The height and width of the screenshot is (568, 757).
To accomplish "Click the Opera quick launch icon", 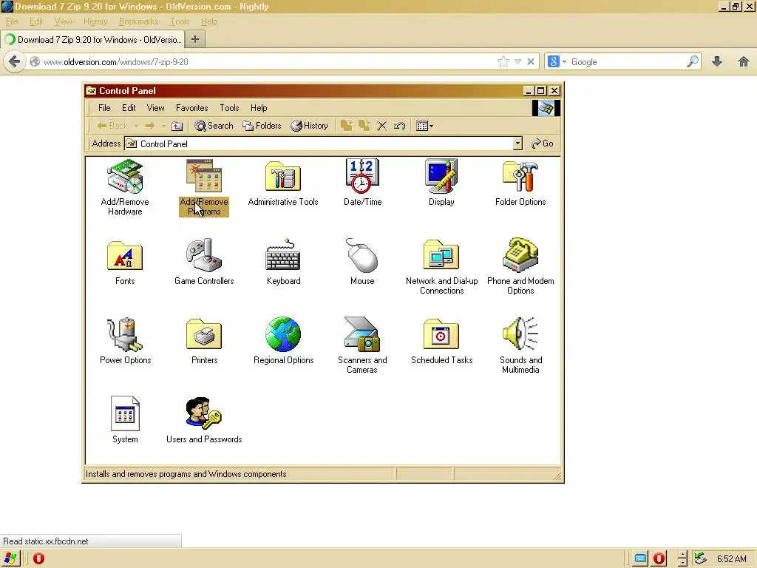I will [38, 558].
